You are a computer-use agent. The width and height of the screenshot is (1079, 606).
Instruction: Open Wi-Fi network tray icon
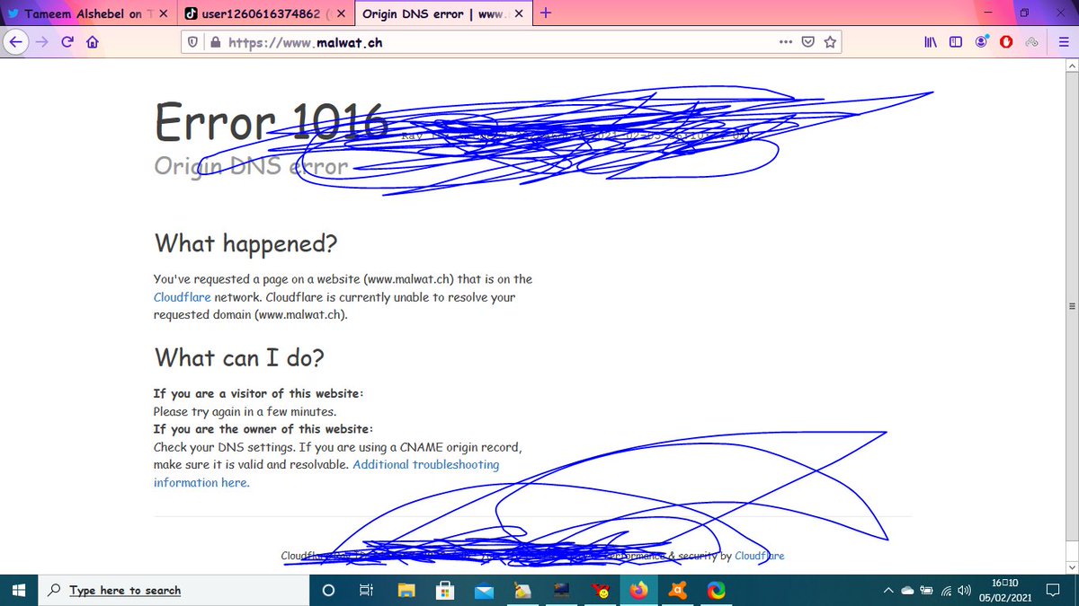[946, 591]
